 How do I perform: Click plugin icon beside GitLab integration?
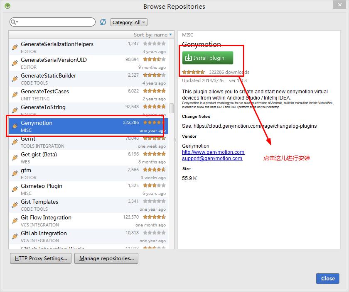pos(15,236)
